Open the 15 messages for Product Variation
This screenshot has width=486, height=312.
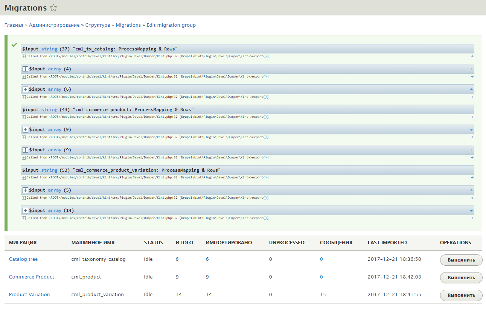(x=323, y=294)
